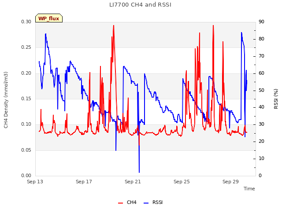Click the 0.05 left axis value

26,150
